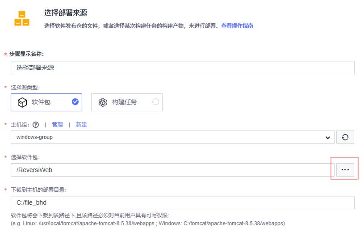
Task: Click the 选择源类型 label
Action: 25,88
